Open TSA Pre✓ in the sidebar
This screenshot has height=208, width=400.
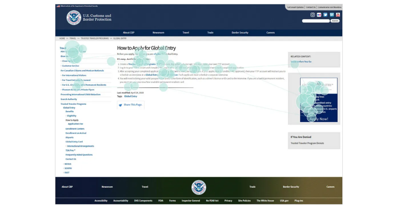pos(70,150)
